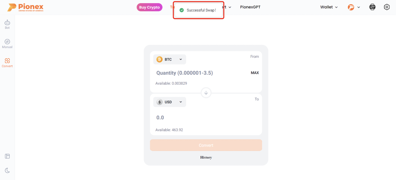Image resolution: width=396 pixels, height=180 pixels.
Task: Click the Pionex logo
Action: point(25,7)
